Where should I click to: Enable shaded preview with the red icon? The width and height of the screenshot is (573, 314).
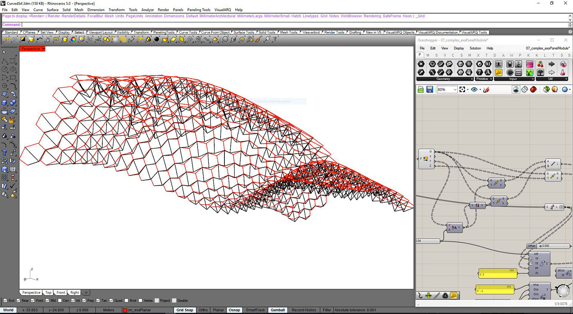click(533, 89)
